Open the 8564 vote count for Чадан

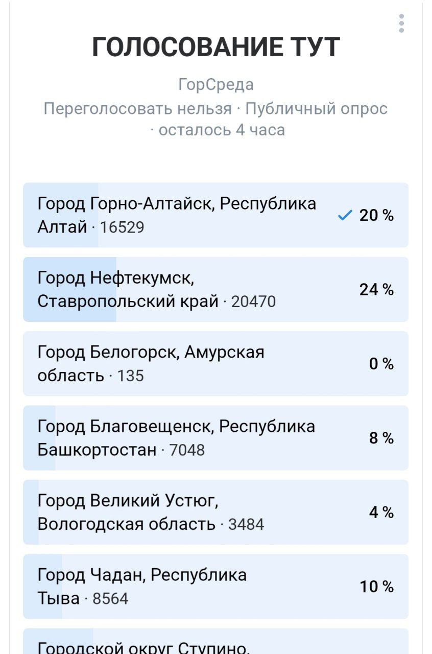pyautogui.click(x=110, y=599)
